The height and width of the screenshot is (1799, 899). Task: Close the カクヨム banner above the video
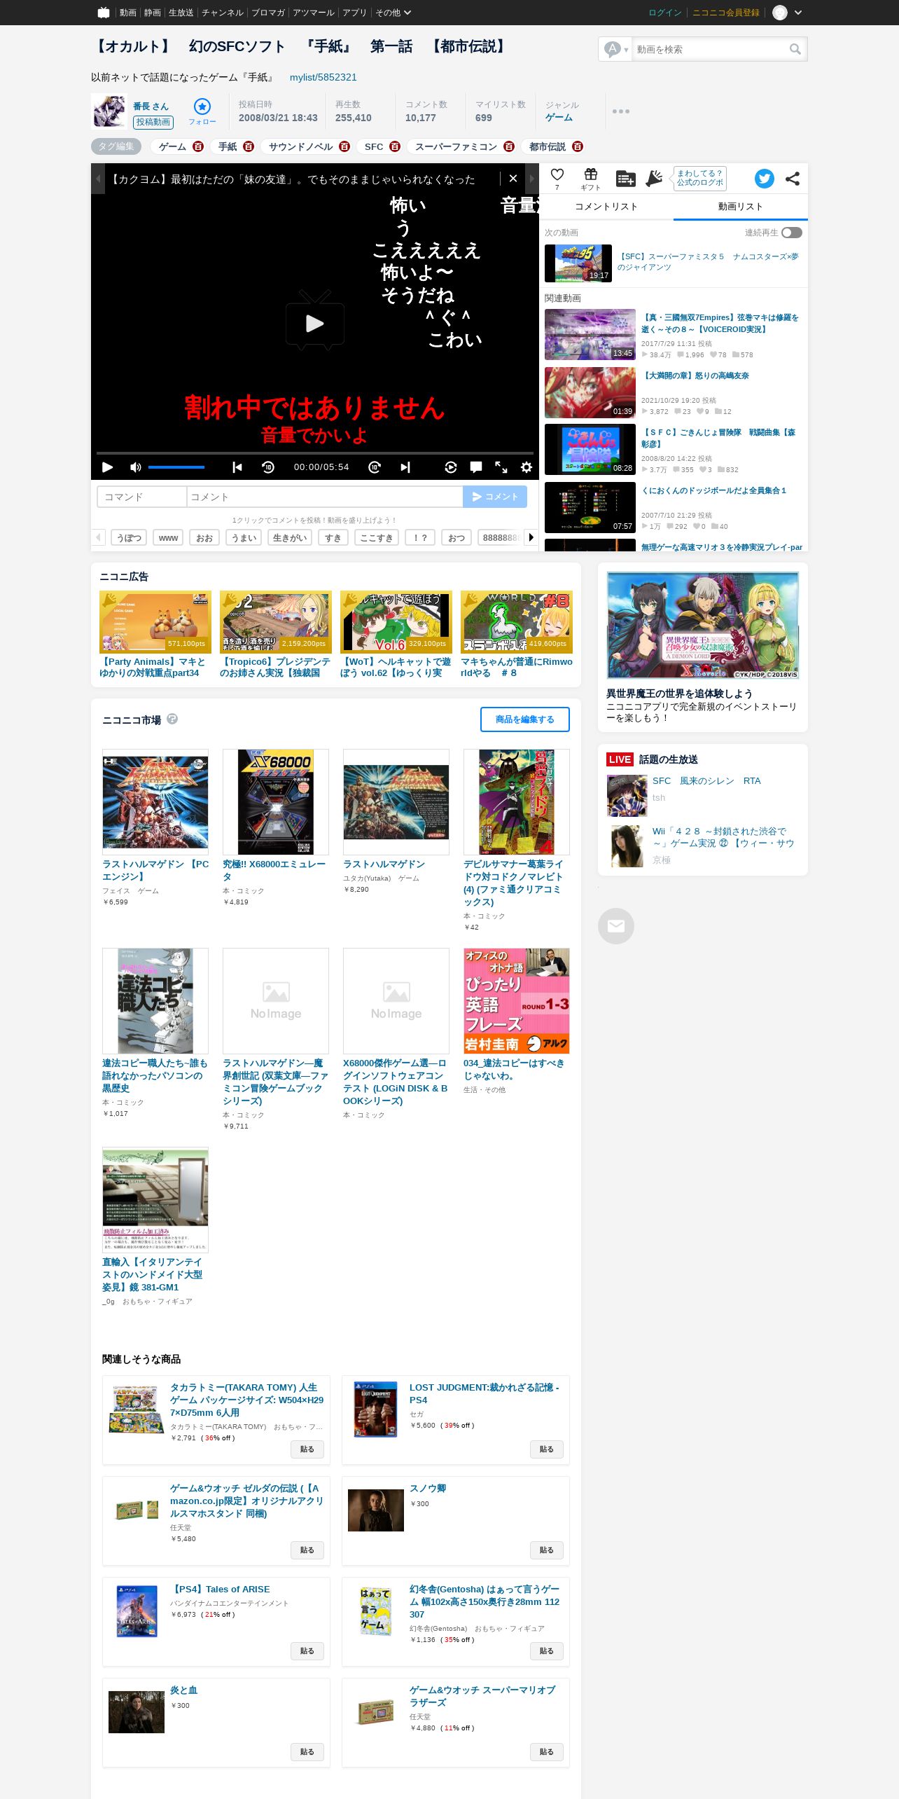click(x=513, y=179)
